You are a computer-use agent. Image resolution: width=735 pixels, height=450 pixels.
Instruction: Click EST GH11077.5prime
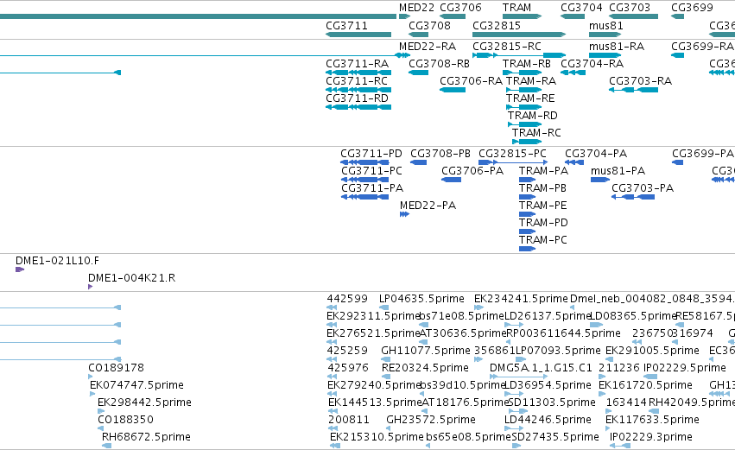coord(425,351)
